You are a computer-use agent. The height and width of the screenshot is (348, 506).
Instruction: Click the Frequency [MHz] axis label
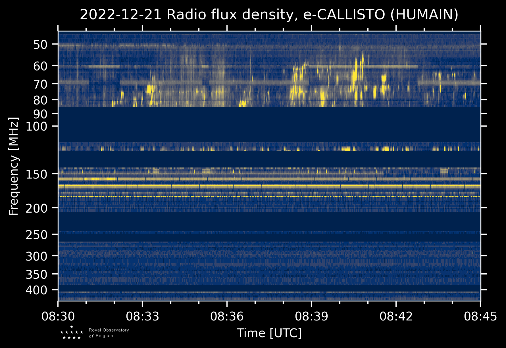coord(14,166)
